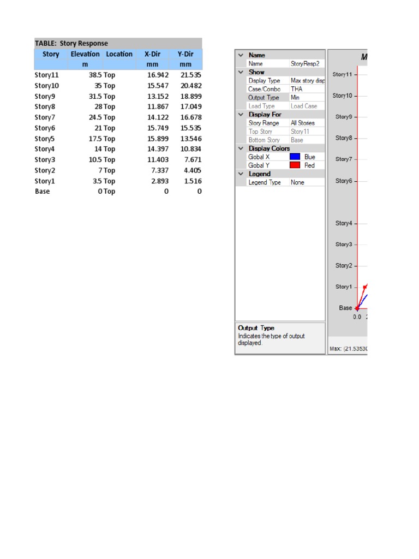This screenshot has height=559, width=419.
Task: Select the Global Y red color swatch
Action: 295,165
